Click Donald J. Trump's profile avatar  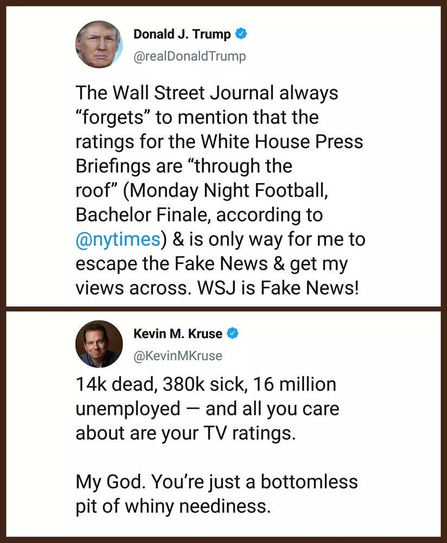point(99,44)
